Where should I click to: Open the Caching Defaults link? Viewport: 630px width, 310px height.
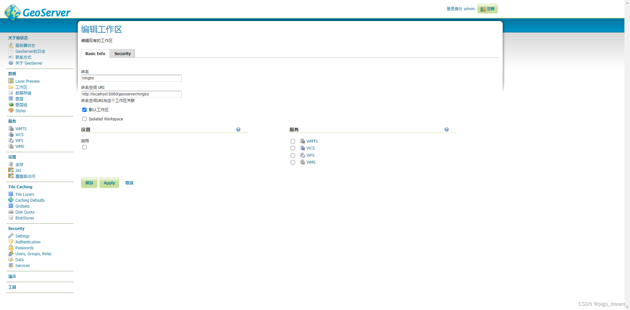(30, 200)
